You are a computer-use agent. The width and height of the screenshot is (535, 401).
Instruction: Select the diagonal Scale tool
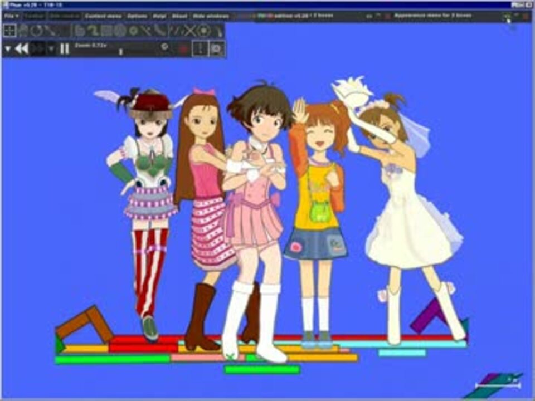[x=51, y=31]
